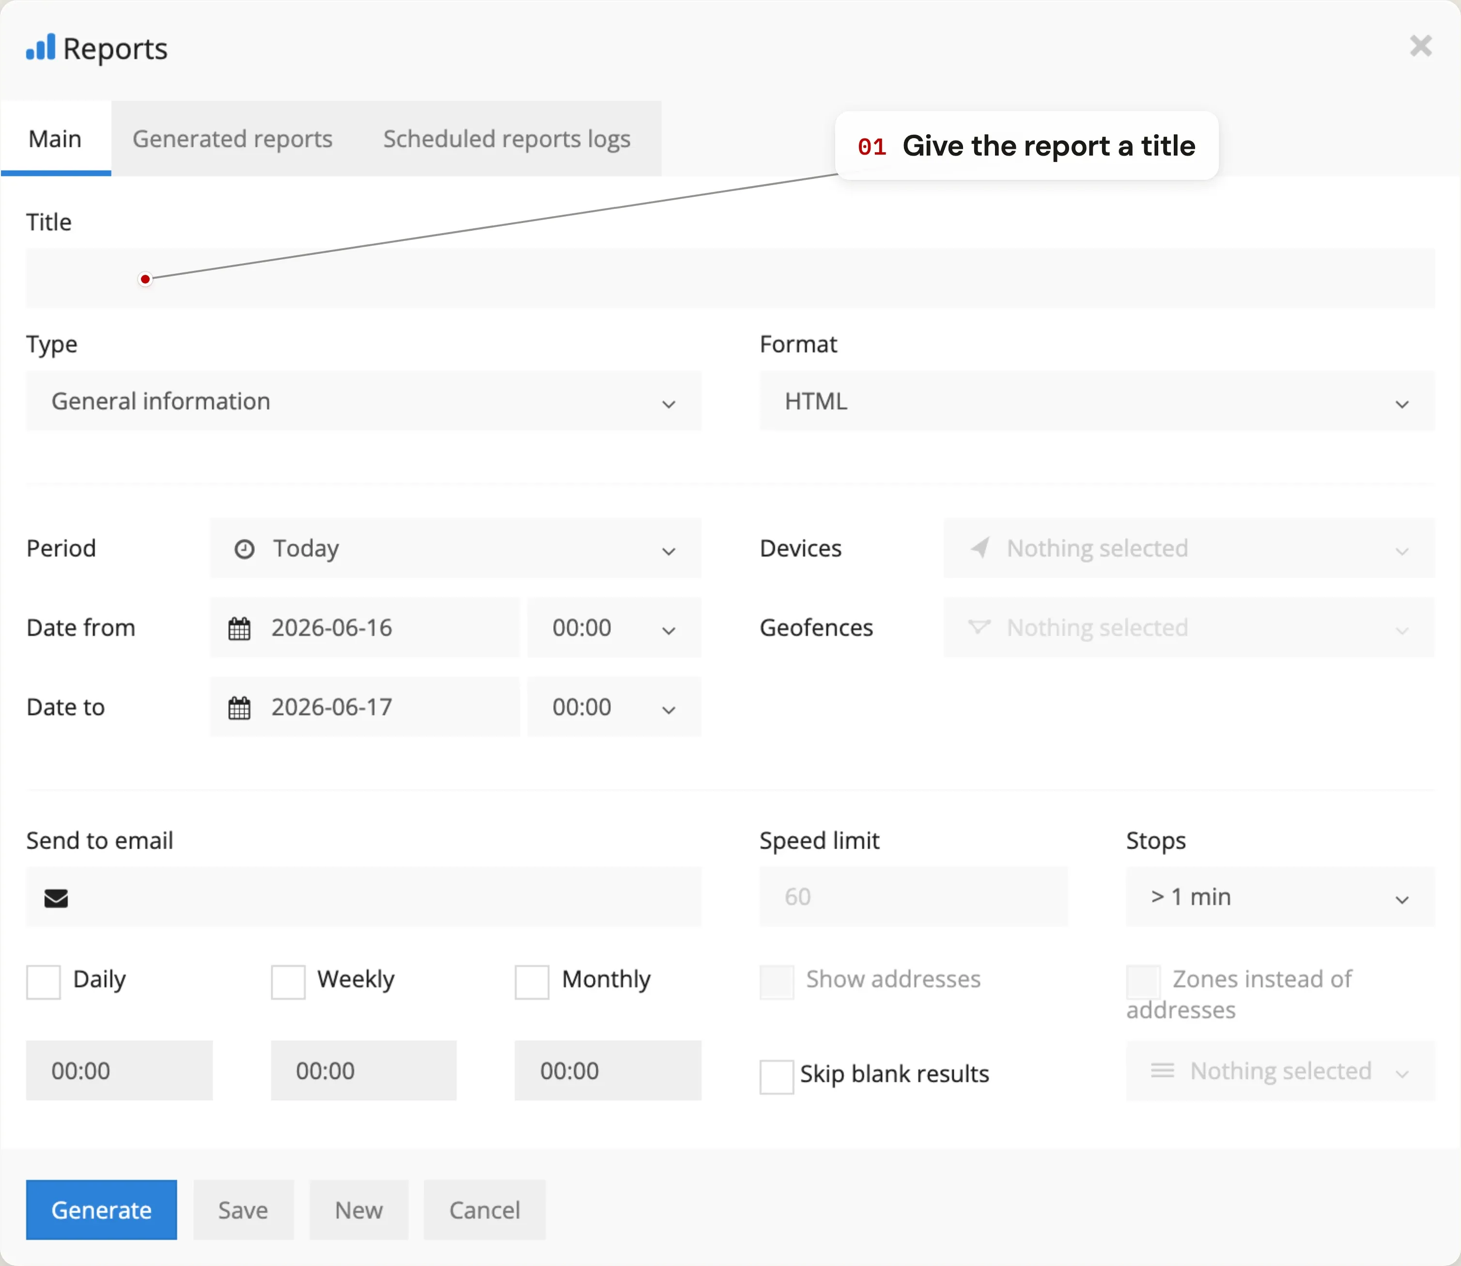Image resolution: width=1461 pixels, height=1266 pixels.
Task: Focus the Title input field
Action: coord(730,278)
